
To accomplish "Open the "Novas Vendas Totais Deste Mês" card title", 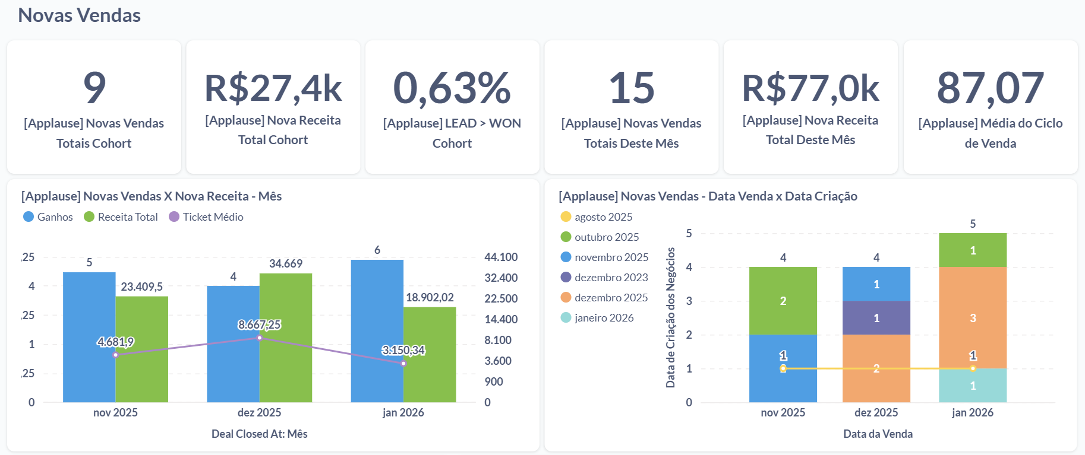I will coord(632,133).
